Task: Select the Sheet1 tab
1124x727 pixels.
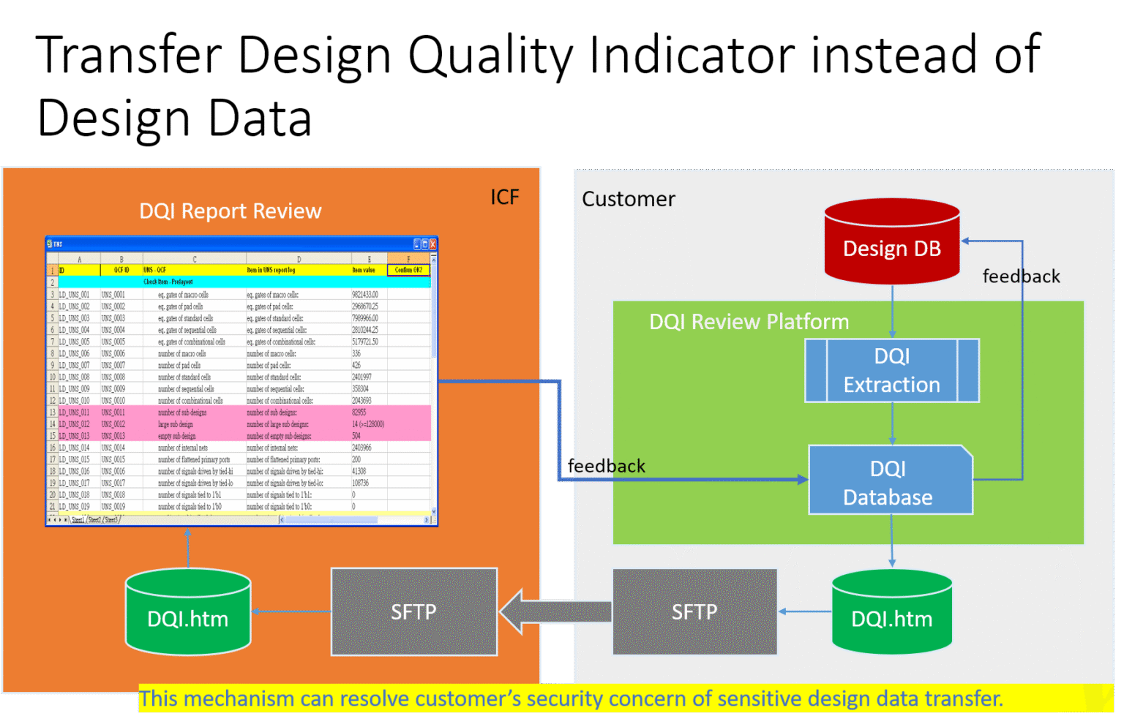Action: click(x=78, y=520)
